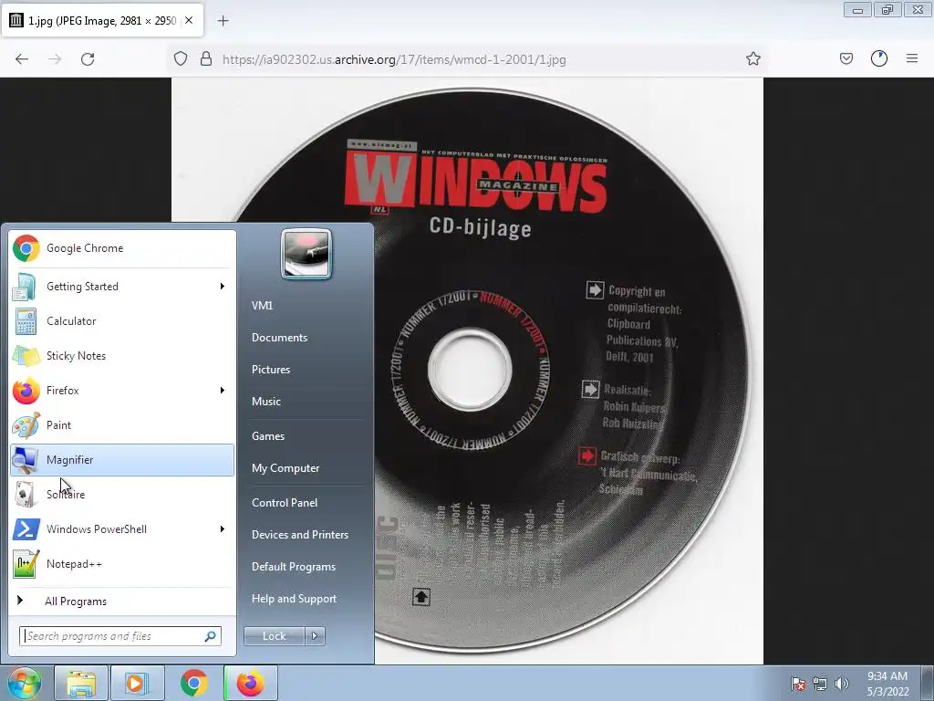Go back in Firefox
934x701 pixels.
coord(22,59)
